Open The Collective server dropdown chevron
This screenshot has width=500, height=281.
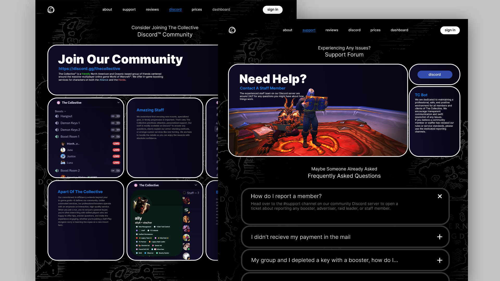coord(118,103)
